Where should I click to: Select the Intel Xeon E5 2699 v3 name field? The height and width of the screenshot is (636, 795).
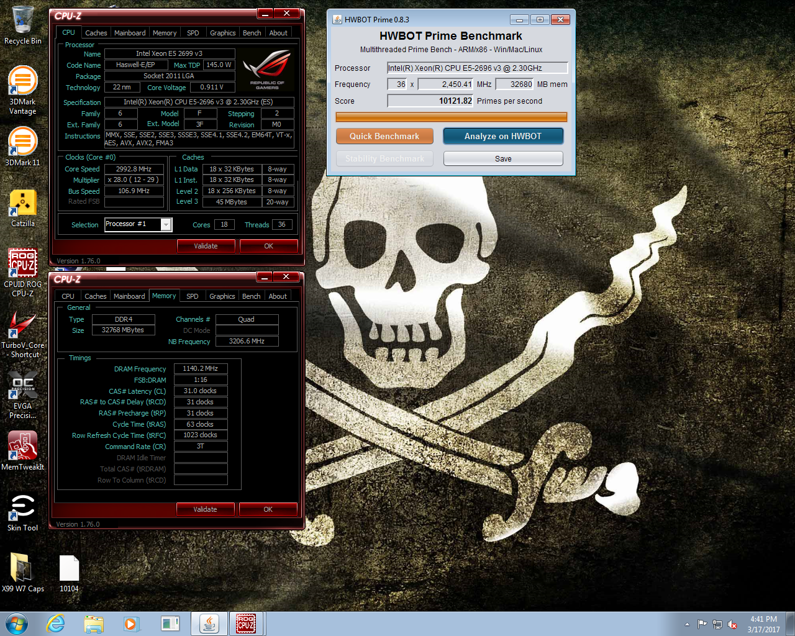[169, 53]
